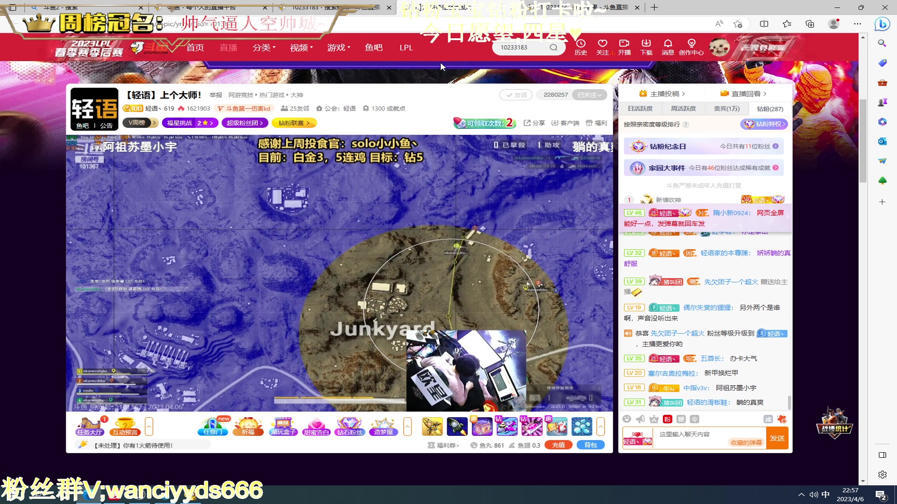The width and height of the screenshot is (897, 504).
Task: Open the 关注 heart icon in header
Action: (603, 47)
